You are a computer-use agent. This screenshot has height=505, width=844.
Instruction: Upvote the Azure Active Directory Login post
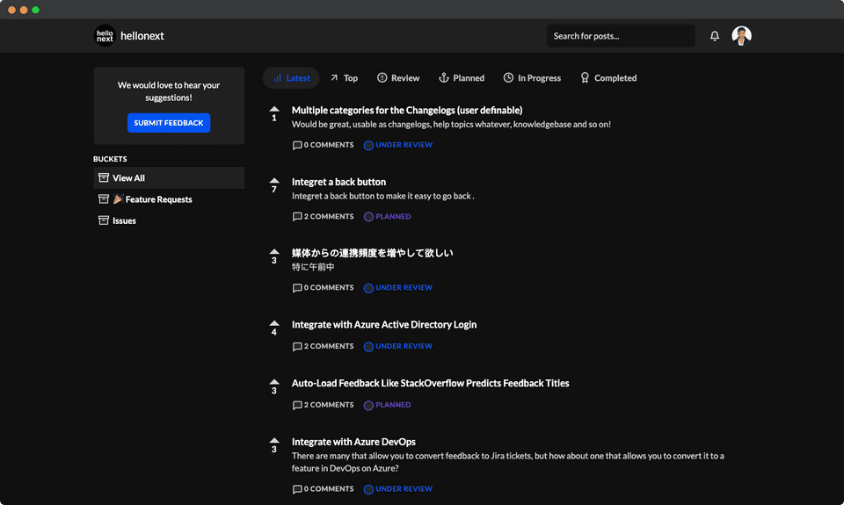coord(274,324)
